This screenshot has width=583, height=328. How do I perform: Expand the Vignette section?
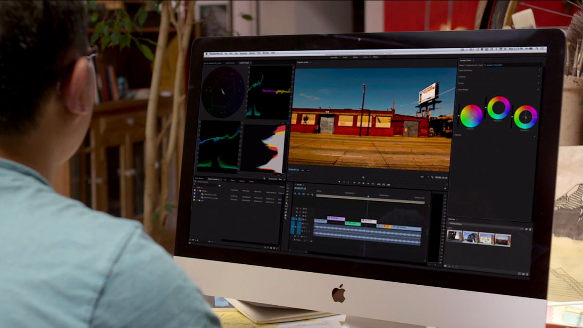pos(458,135)
